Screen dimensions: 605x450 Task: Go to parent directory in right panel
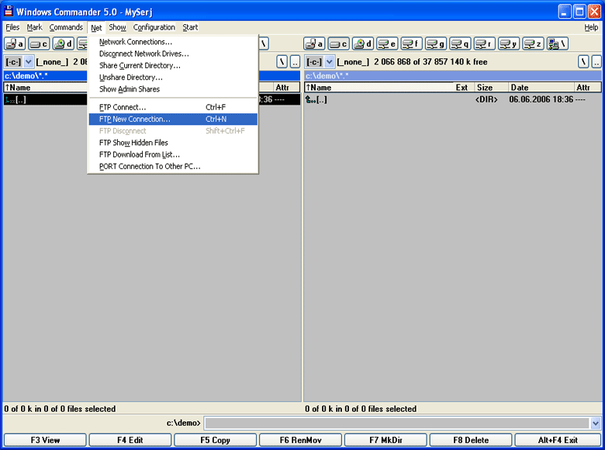coord(596,61)
